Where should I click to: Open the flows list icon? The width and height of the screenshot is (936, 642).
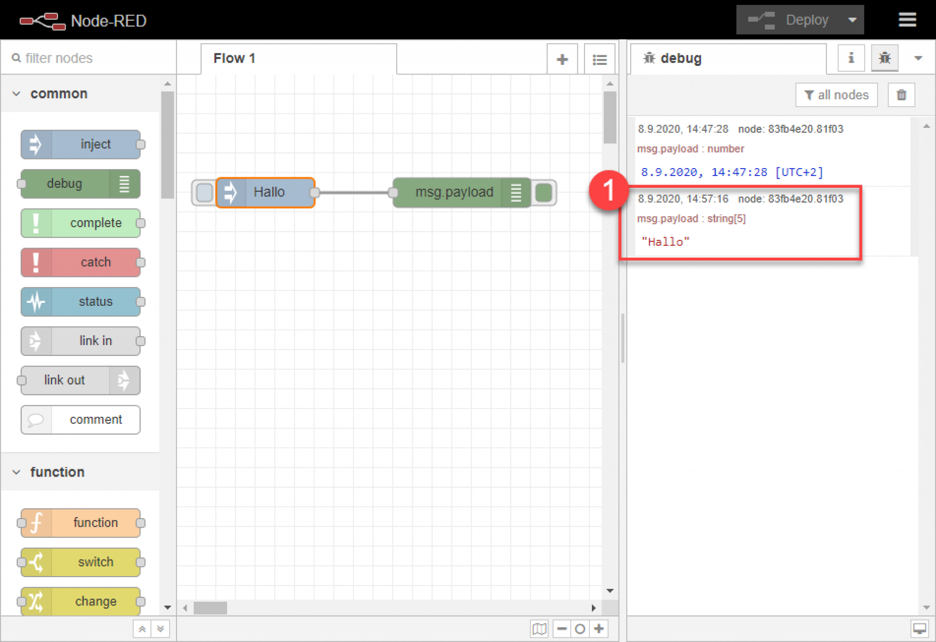click(600, 58)
